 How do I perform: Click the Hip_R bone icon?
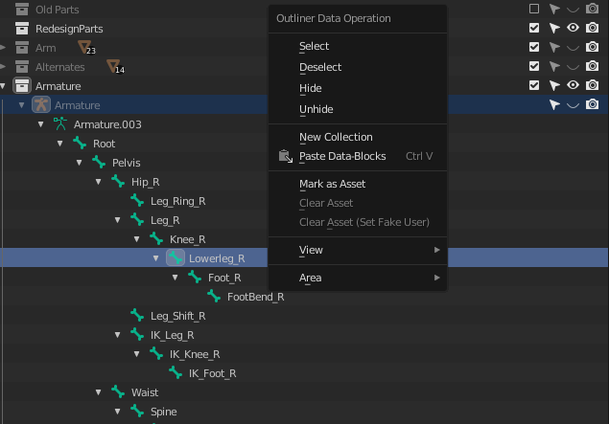(118, 182)
